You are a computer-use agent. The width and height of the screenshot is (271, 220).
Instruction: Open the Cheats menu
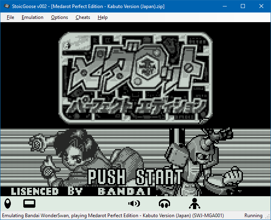pyautogui.click(x=83, y=17)
